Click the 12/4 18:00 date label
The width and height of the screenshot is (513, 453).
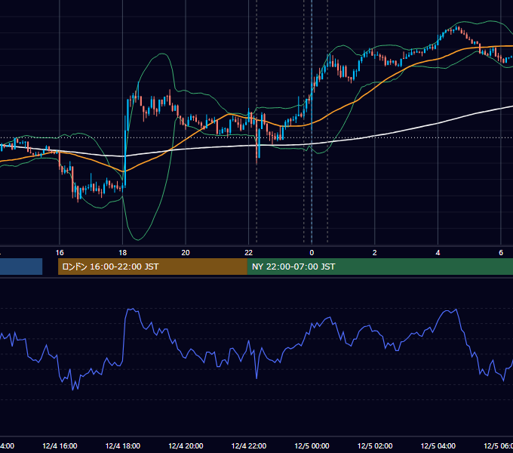pyautogui.click(x=123, y=445)
